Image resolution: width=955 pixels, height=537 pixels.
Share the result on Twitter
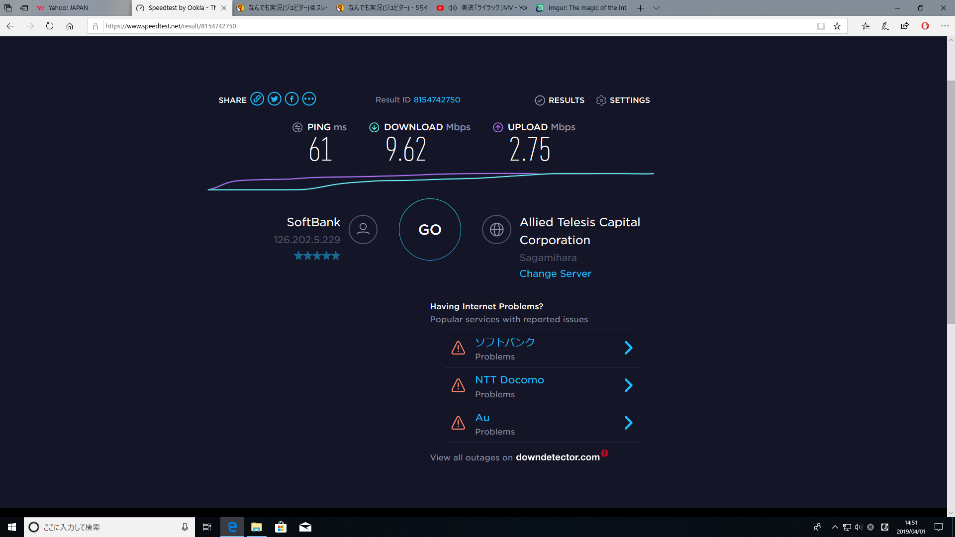[275, 99]
